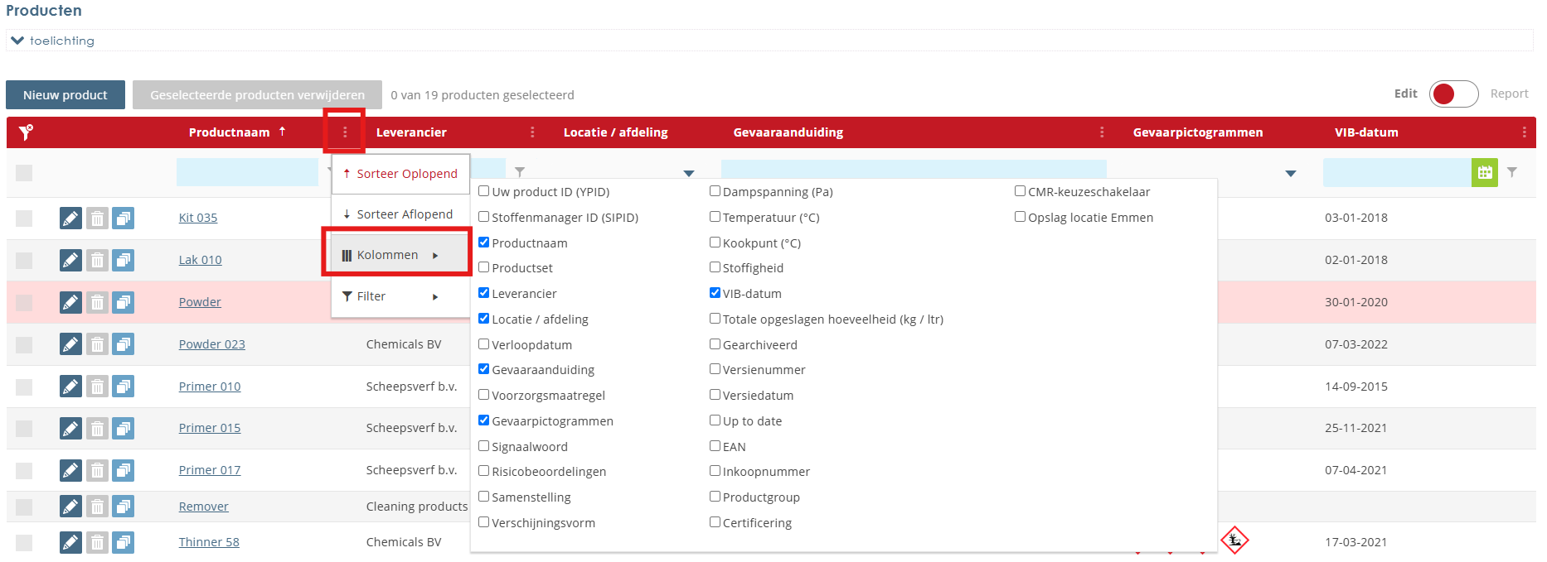Click the delete icon for Primer 015
1547x562 pixels.
97,429
